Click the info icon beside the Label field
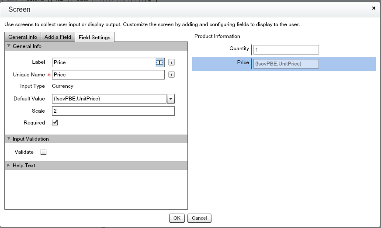381x228 pixels. 172,62
